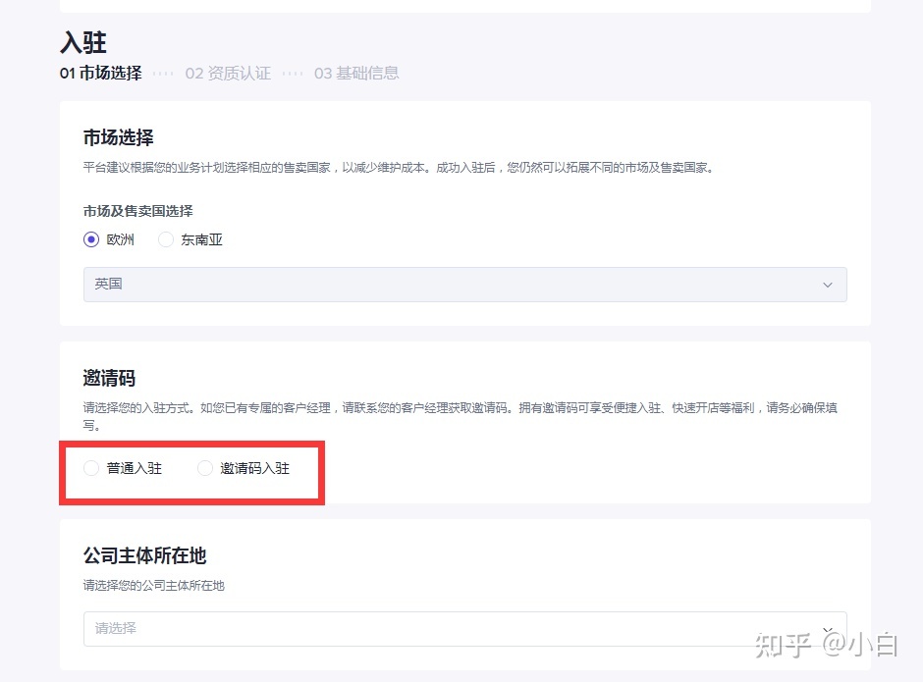The width and height of the screenshot is (923, 682).
Task: Click the 入驻 page title
Action: [x=83, y=42]
